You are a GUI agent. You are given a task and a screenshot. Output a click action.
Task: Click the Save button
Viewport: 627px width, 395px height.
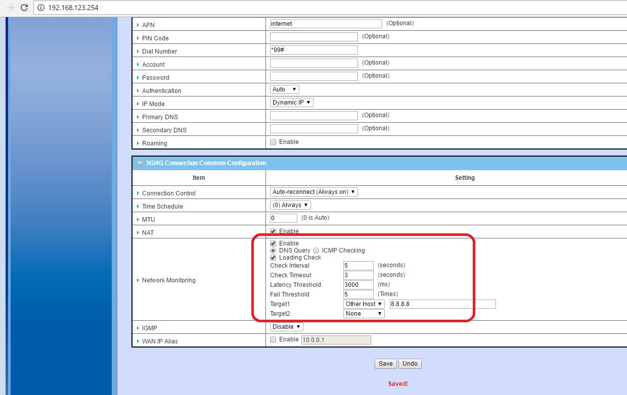pyautogui.click(x=385, y=364)
